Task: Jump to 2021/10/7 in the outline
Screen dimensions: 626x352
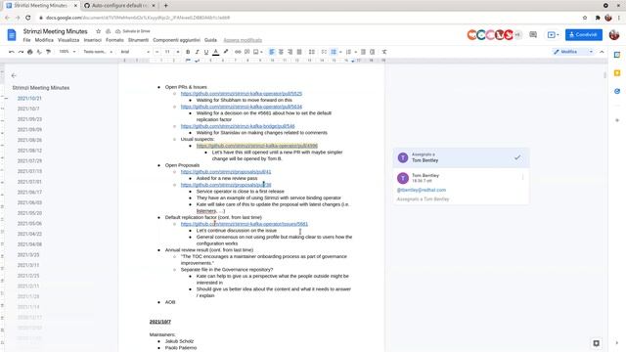Action: [x=28, y=109]
